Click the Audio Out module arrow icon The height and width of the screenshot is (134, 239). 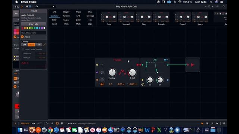[193, 65]
